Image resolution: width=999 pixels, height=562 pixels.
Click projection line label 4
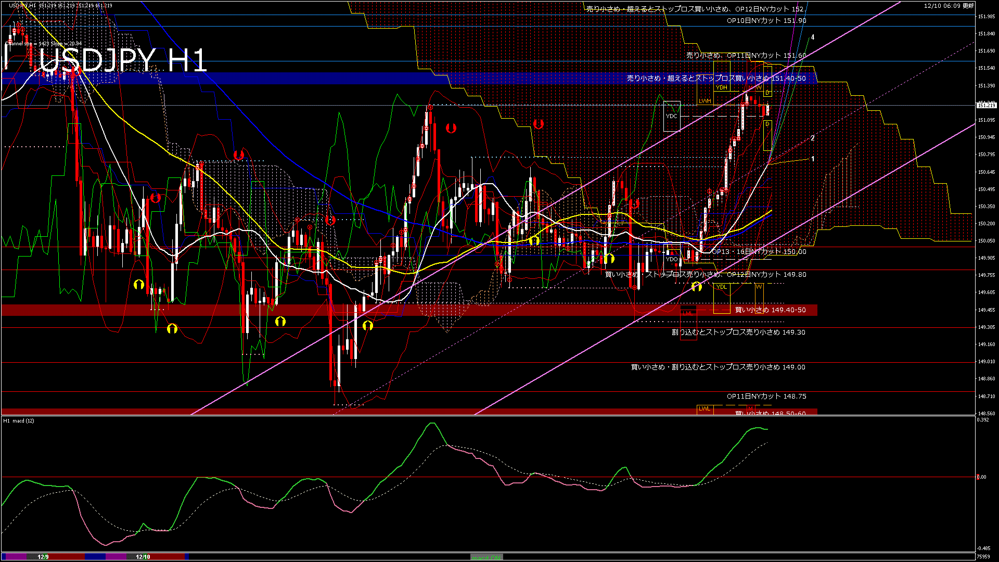click(813, 37)
